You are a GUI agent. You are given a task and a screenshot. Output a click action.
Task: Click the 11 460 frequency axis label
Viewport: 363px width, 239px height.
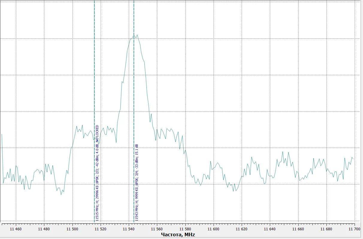pyautogui.click(x=16, y=229)
